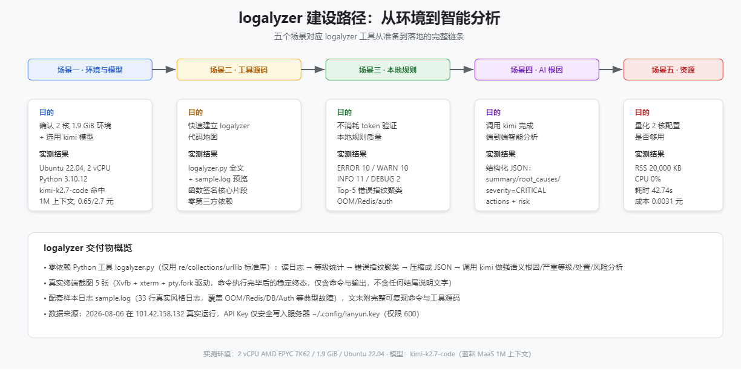Click the "logalyzer 交付物概览" heading

(x=88, y=248)
